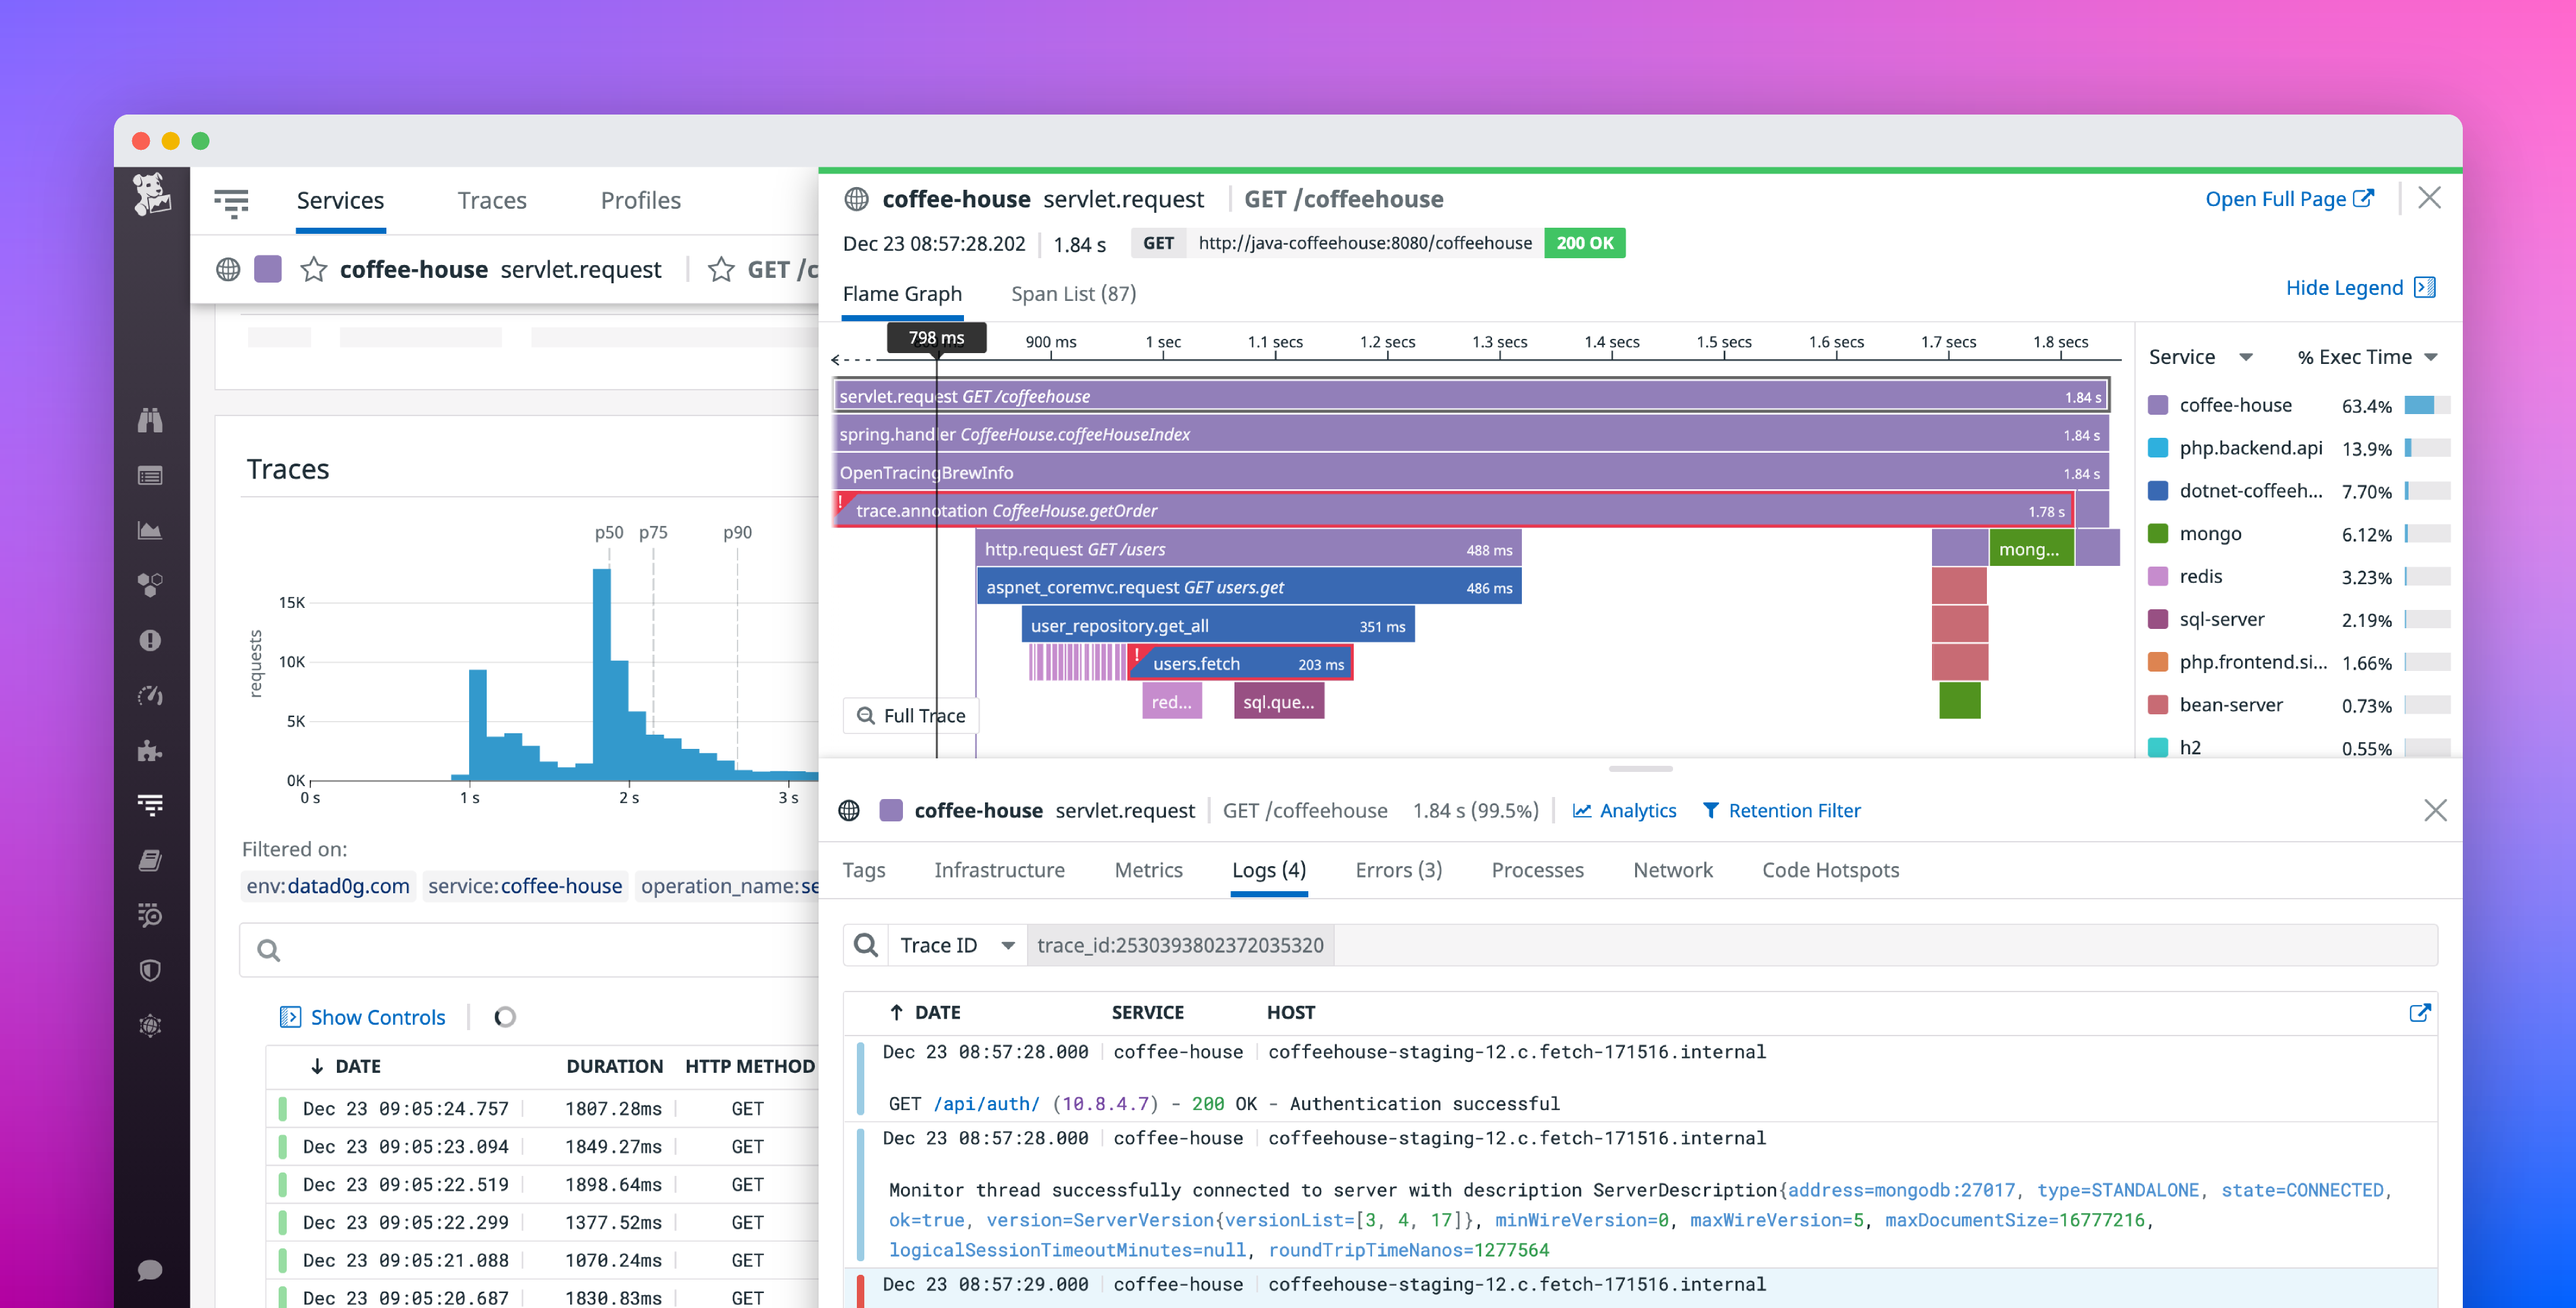Click the Full Trace button

tap(910, 715)
